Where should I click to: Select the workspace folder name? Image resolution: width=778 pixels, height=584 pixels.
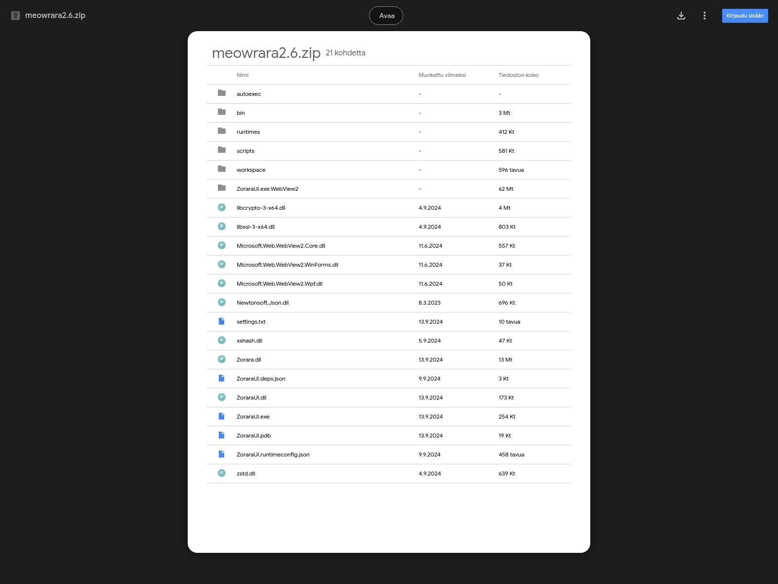[x=251, y=170]
